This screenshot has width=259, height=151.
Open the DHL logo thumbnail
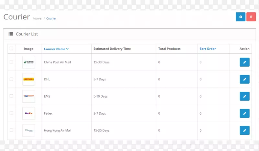28,79
